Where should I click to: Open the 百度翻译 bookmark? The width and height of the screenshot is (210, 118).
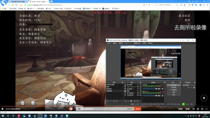click(x=87, y=8)
